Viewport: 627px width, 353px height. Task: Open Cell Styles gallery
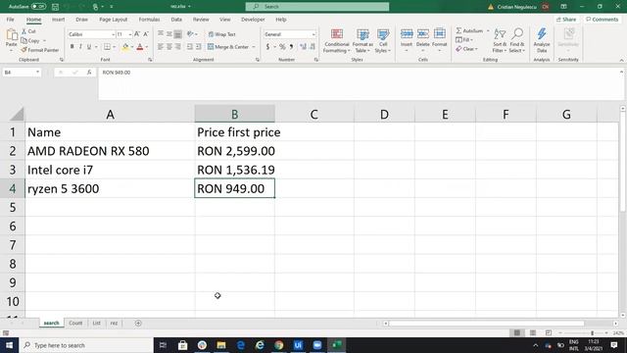[383, 40]
